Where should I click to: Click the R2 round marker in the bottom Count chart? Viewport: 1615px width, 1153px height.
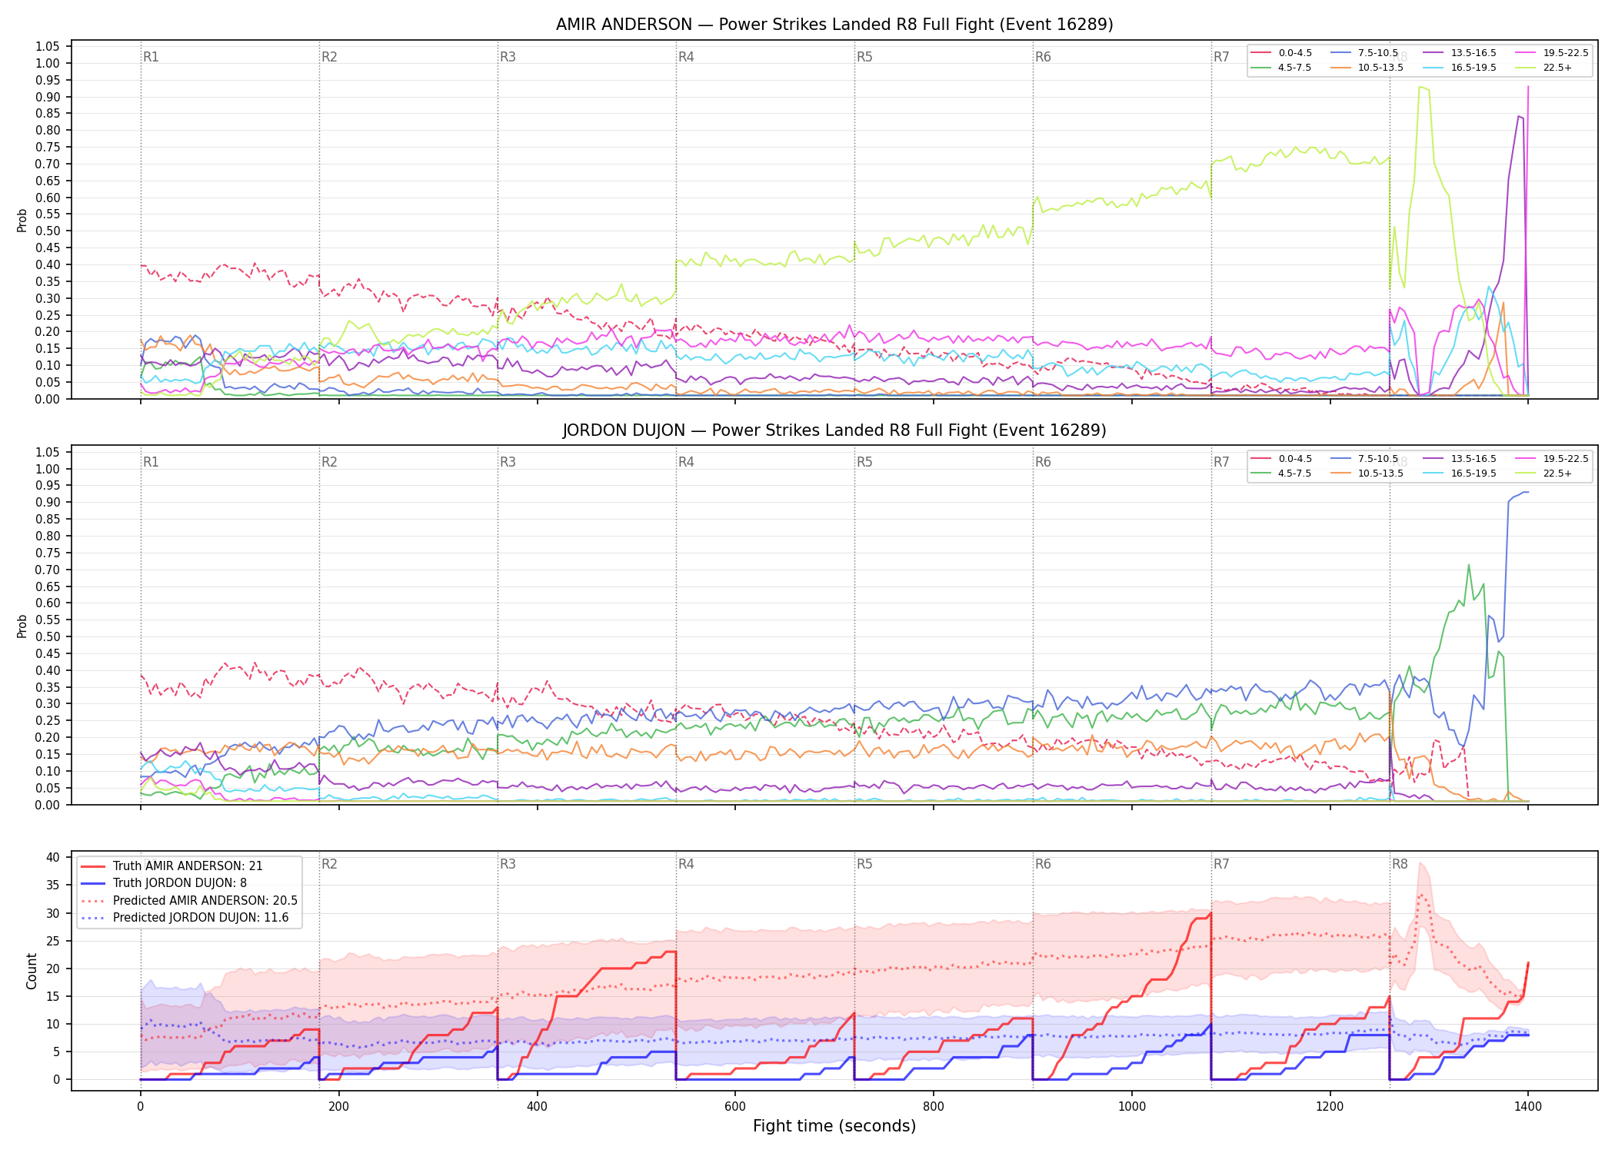[x=329, y=864]
